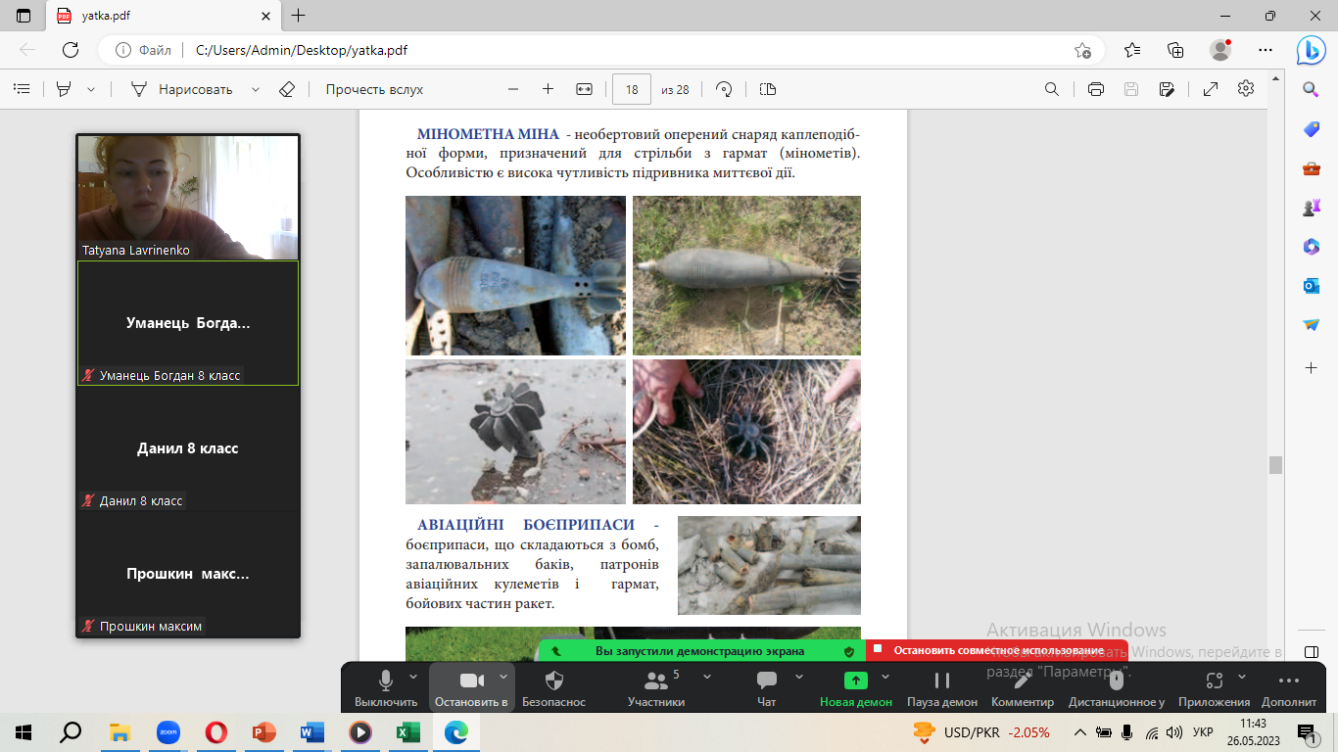Open Word from the taskbar
This screenshot has width=1338, height=752.
(312, 731)
